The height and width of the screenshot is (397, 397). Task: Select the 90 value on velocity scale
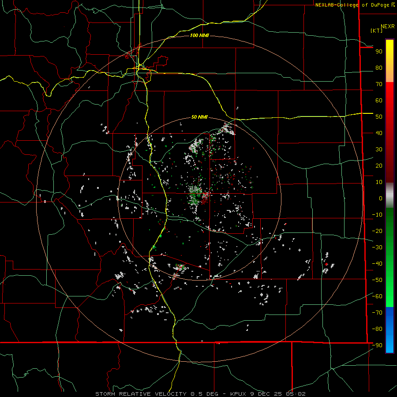pos(379,52)
